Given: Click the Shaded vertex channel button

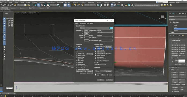Looking at the screenshot, I should (x=90, y=71).
